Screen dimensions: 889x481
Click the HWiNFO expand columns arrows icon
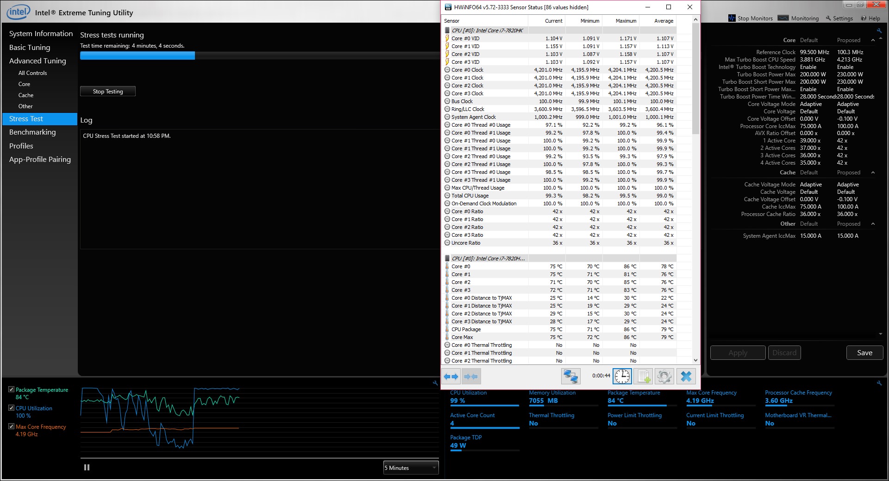(451, 376)
